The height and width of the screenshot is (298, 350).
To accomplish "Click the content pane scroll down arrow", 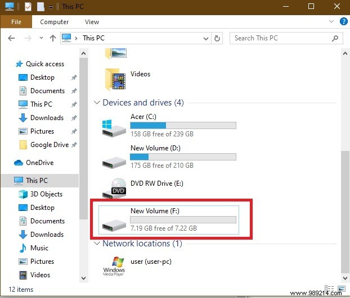I will (x=345, y=278).
